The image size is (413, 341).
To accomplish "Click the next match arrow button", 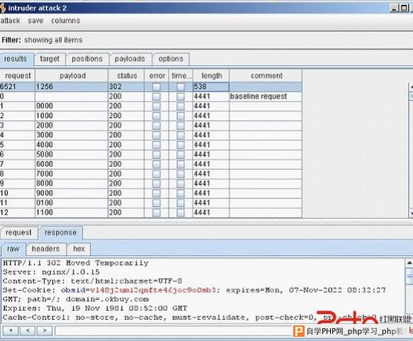I will click(45, 330).
